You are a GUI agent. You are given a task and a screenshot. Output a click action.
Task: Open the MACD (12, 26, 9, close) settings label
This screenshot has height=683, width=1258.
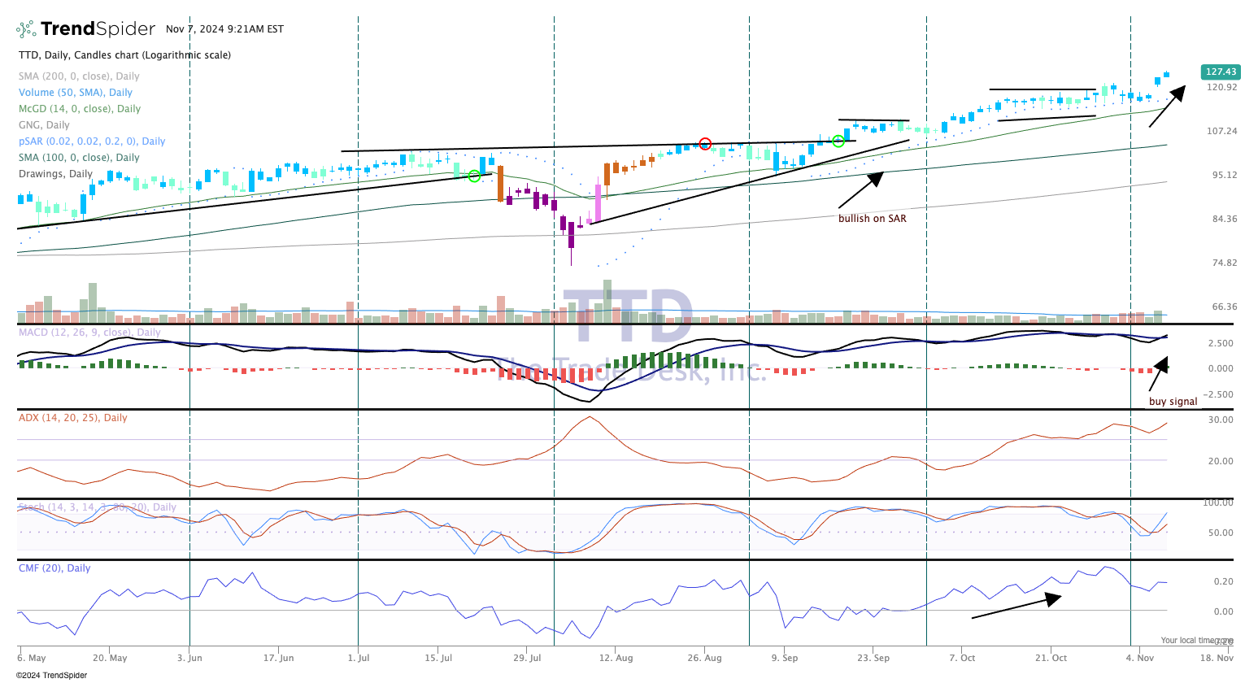point(89,333)
